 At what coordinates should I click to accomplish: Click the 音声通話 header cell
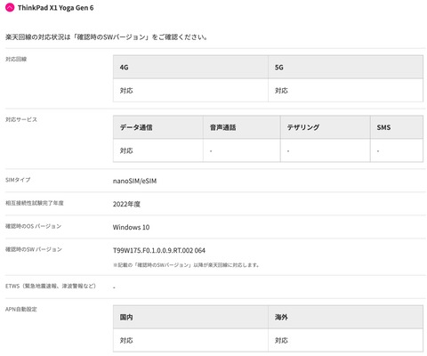(242, 127)
